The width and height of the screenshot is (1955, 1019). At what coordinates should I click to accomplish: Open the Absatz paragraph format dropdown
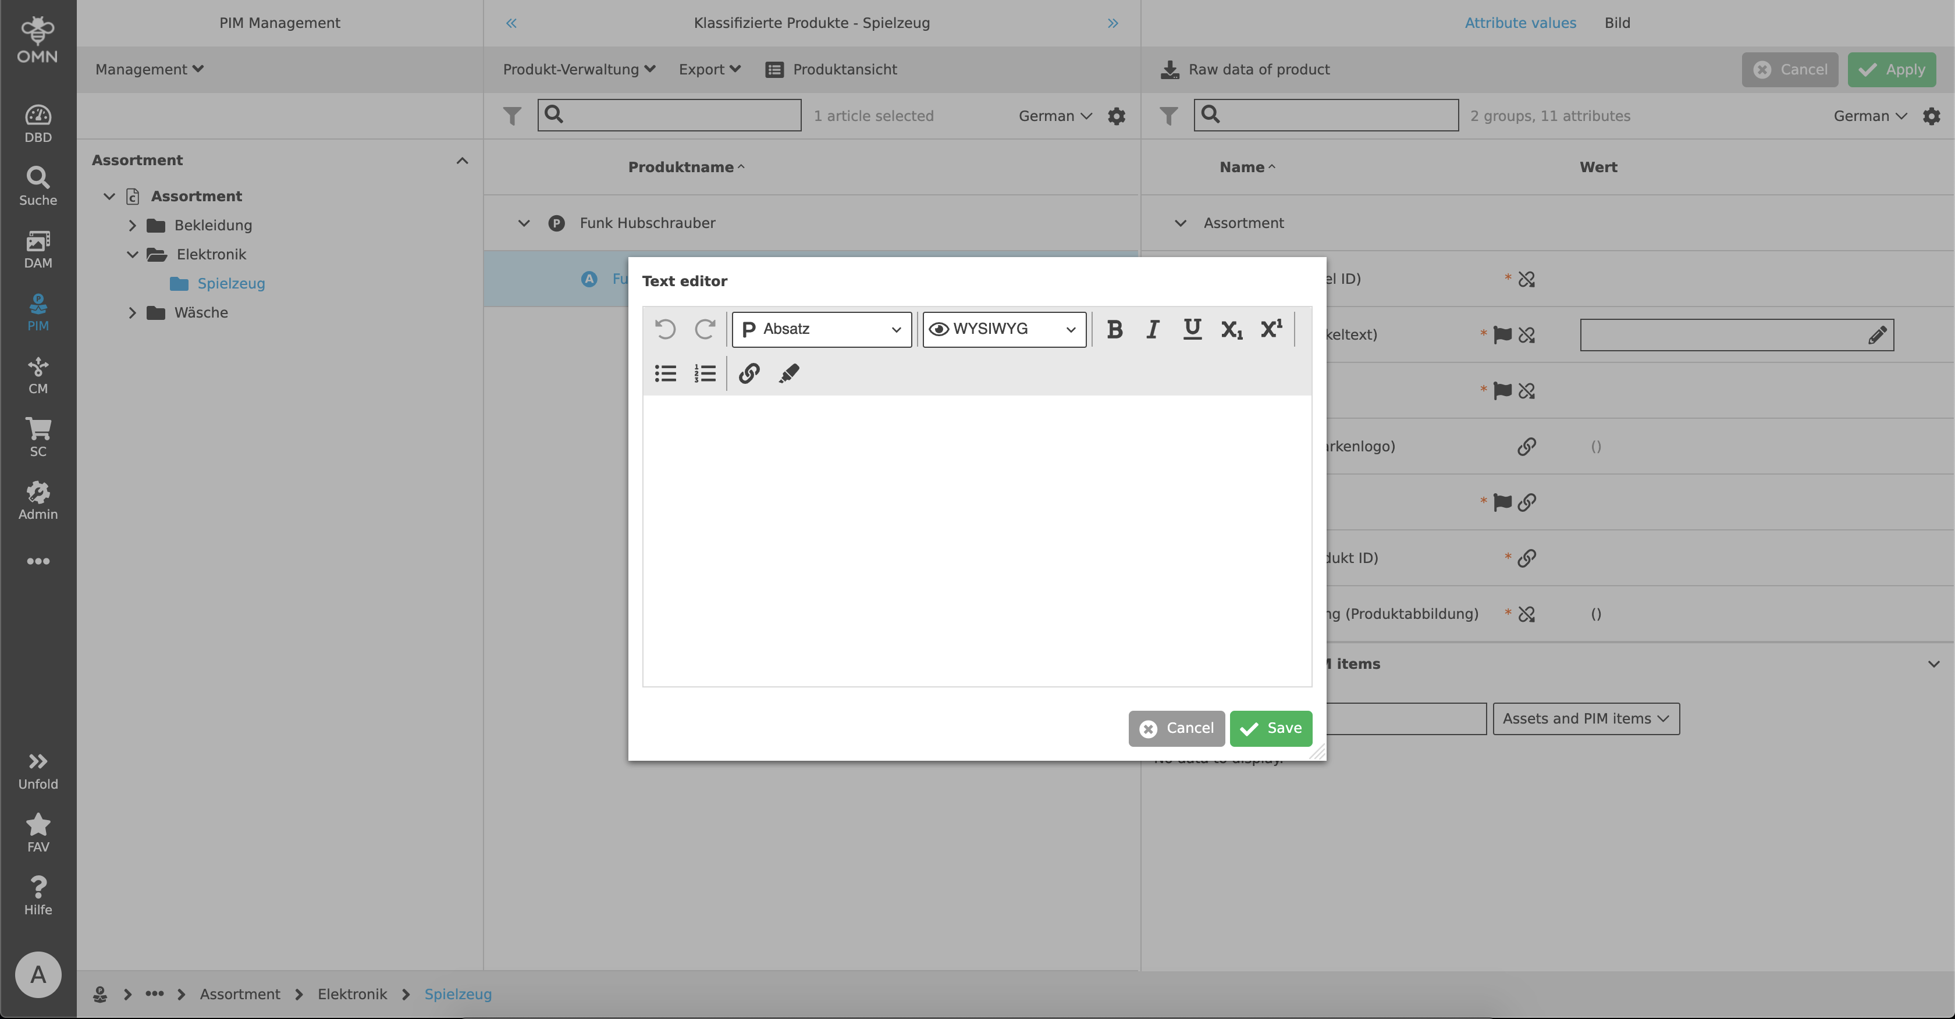821,329
